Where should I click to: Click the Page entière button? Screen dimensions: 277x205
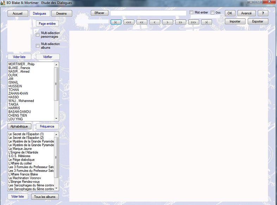47,24
